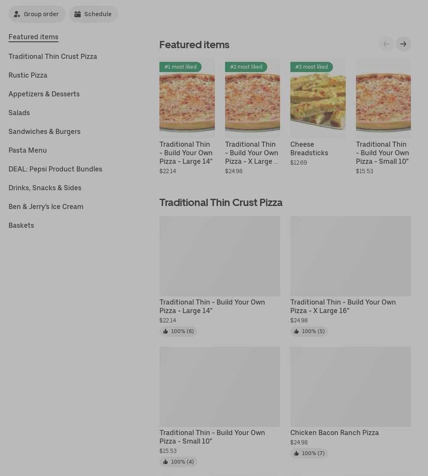Go to Appetizers & Desserts category
This screenshot has width=428, height=476.
(44, 94)
